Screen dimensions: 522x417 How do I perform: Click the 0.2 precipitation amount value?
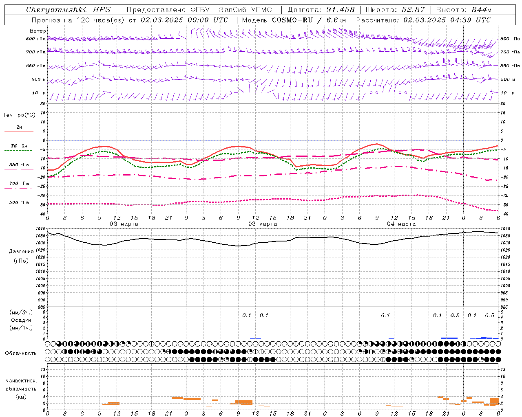[x=455, y=315]
